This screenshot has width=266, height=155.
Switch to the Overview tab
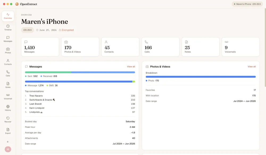coord(8,16)
